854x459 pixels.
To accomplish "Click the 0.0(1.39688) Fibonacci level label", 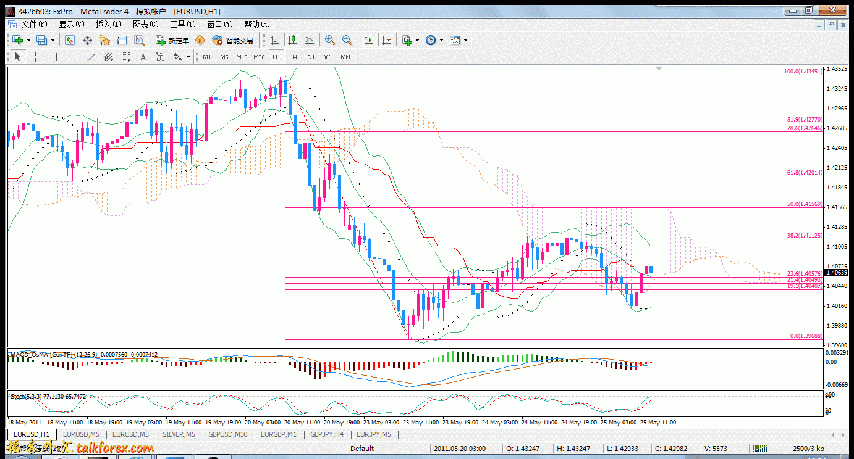I will pyautogui.click(x=806, y=336).
